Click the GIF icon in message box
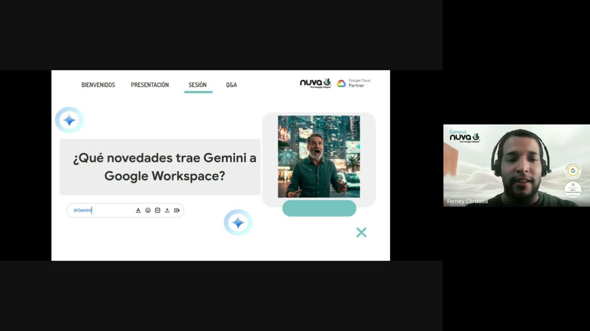The image size is (590, 331). (x=157, y=210)
